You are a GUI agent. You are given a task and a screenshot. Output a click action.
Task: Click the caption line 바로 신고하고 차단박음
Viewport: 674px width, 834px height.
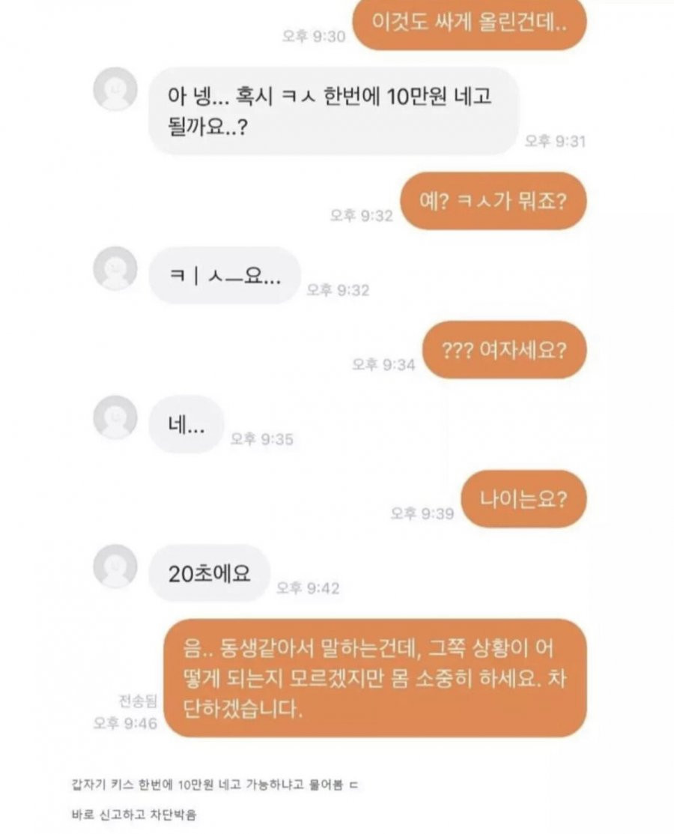[133, 815]
